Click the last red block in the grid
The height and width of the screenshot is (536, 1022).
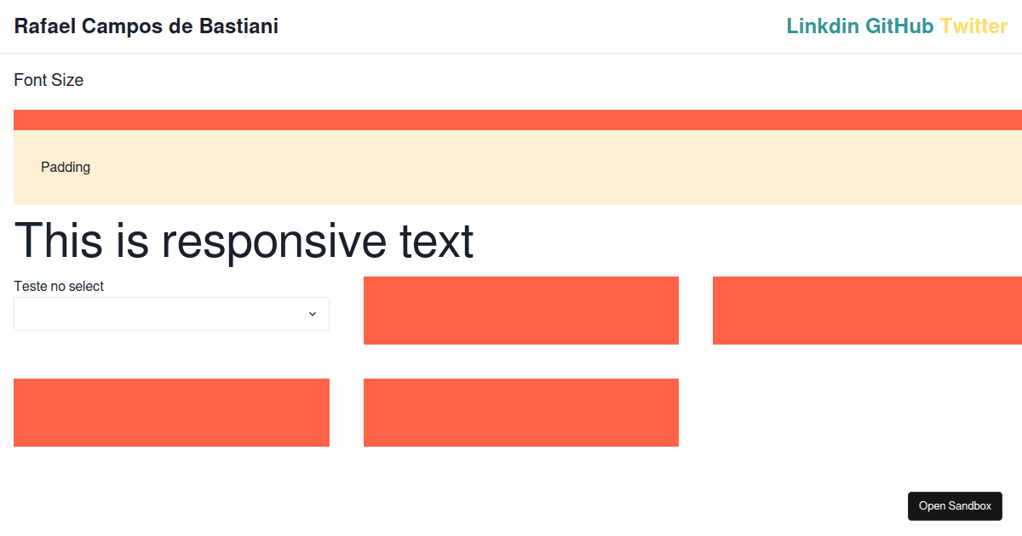(x=521, y=413)
